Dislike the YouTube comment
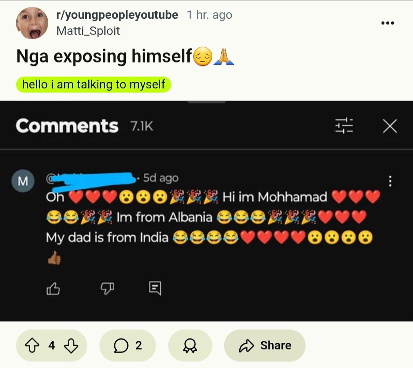This screenshot has width=413, height=368. tap(107, 288)
